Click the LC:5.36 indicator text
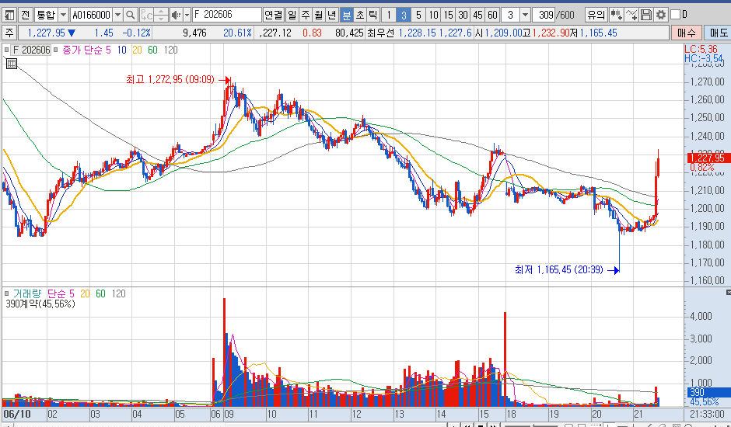Screen dimensions: 731x427 701,50
